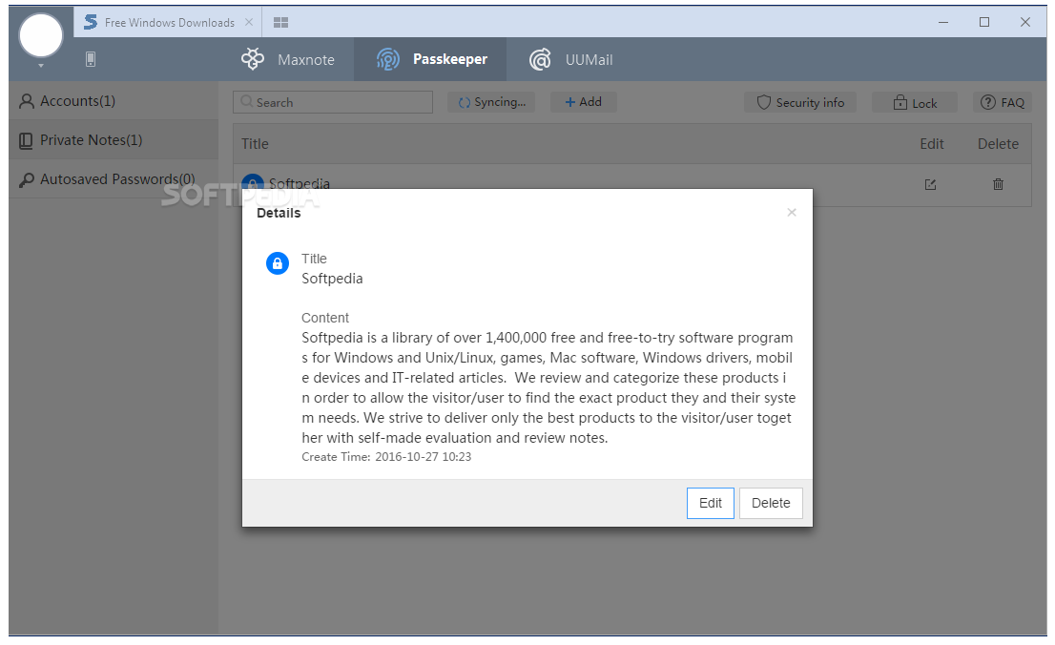Click the Softpedia title text in dialog
Viewport: 1055px width, 645px height.
tap(332, 279)
